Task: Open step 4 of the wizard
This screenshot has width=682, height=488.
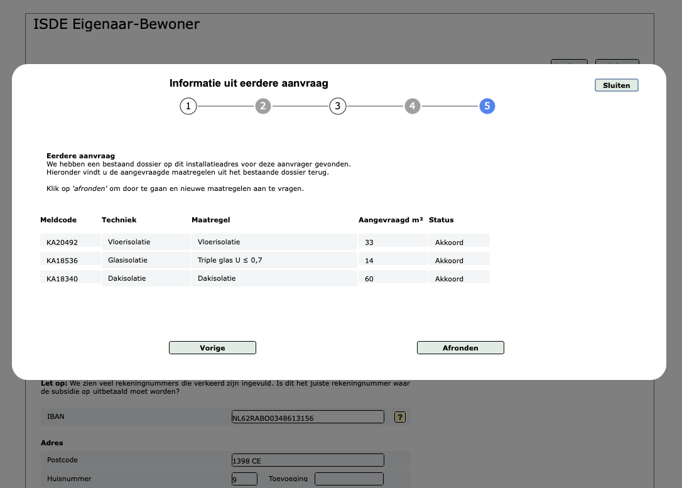Action: tap(412, 106)
